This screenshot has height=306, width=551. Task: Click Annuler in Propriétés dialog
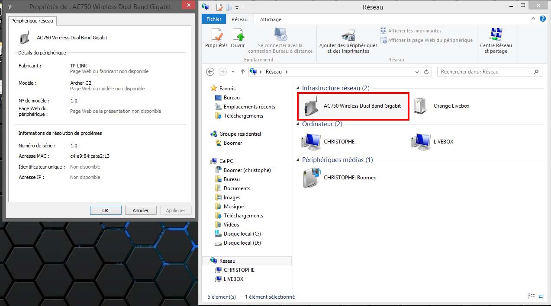[141, 210]
